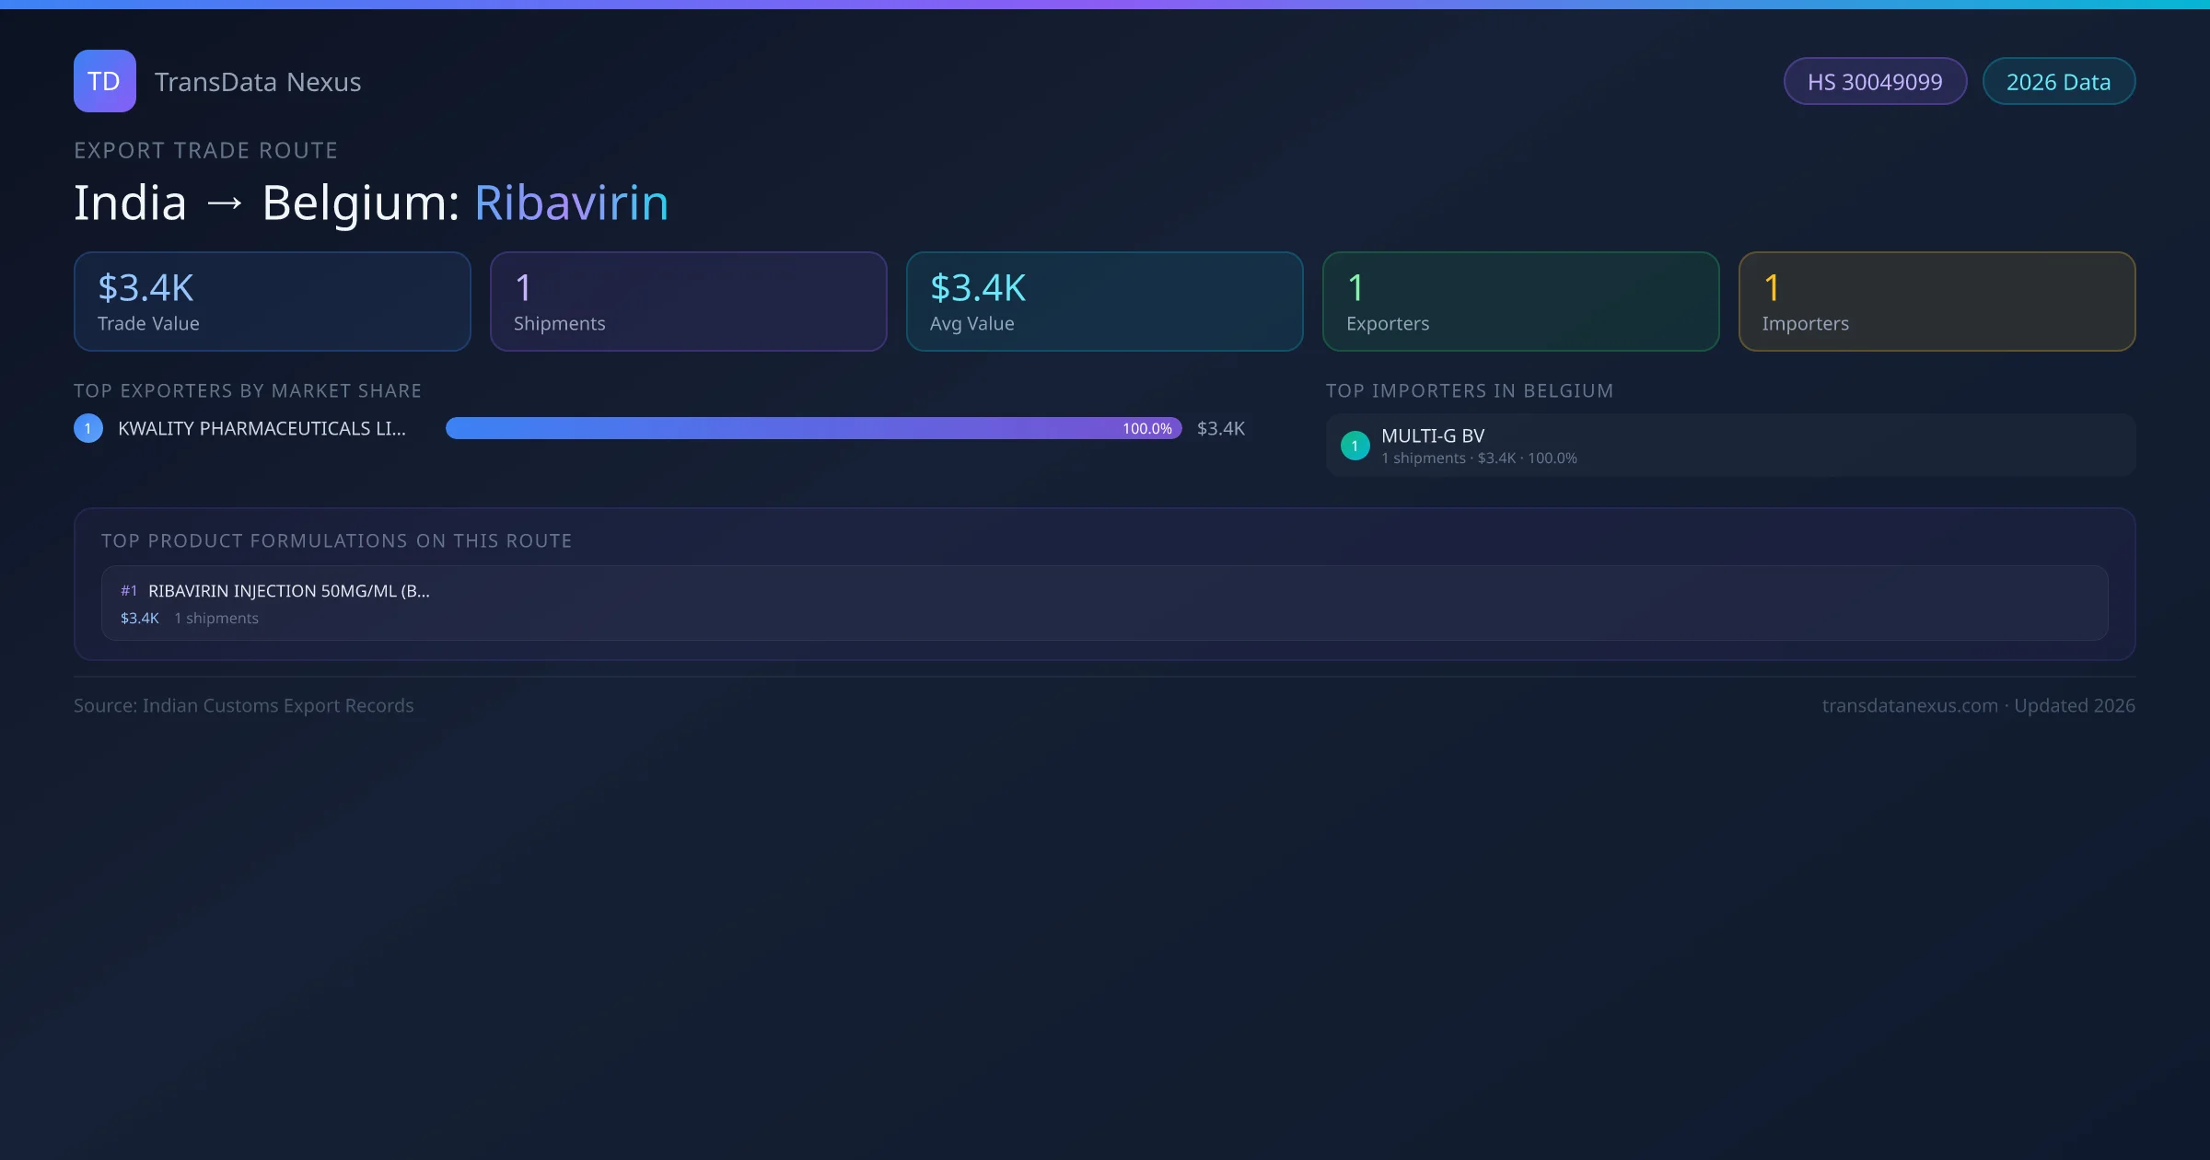Click the blue rank 1 exporter badge
2210x1160 pixels.
[x=88, y=428]
